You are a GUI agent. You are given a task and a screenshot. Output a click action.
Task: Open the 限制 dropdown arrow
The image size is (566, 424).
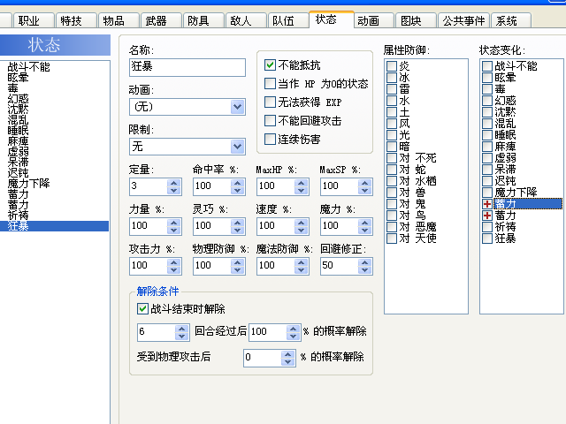click(238, 147)
